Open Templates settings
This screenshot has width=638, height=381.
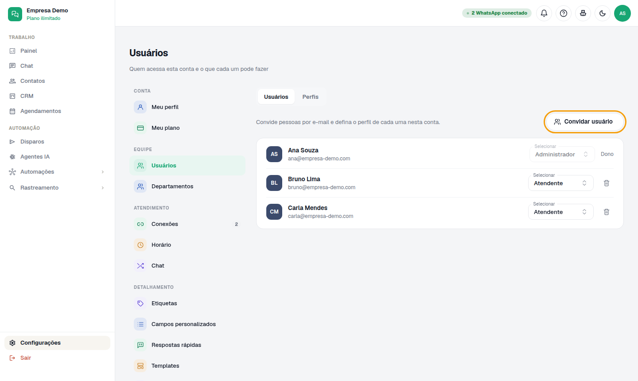187,366
